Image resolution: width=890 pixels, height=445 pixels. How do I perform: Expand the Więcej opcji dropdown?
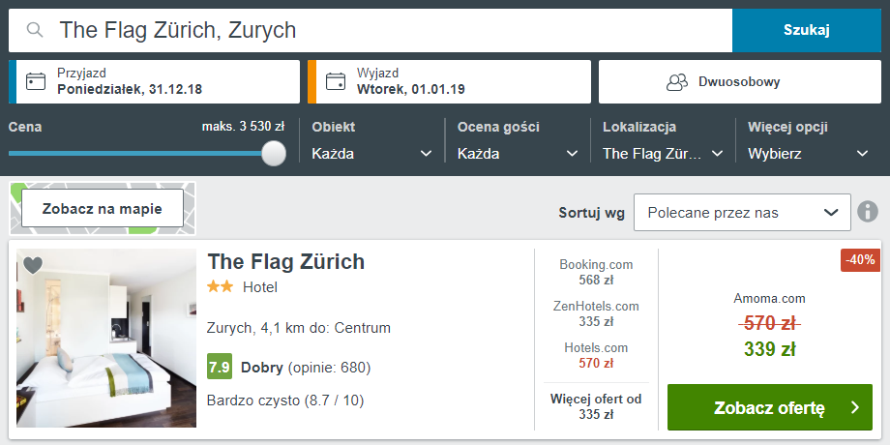click(x=809, y=153)
